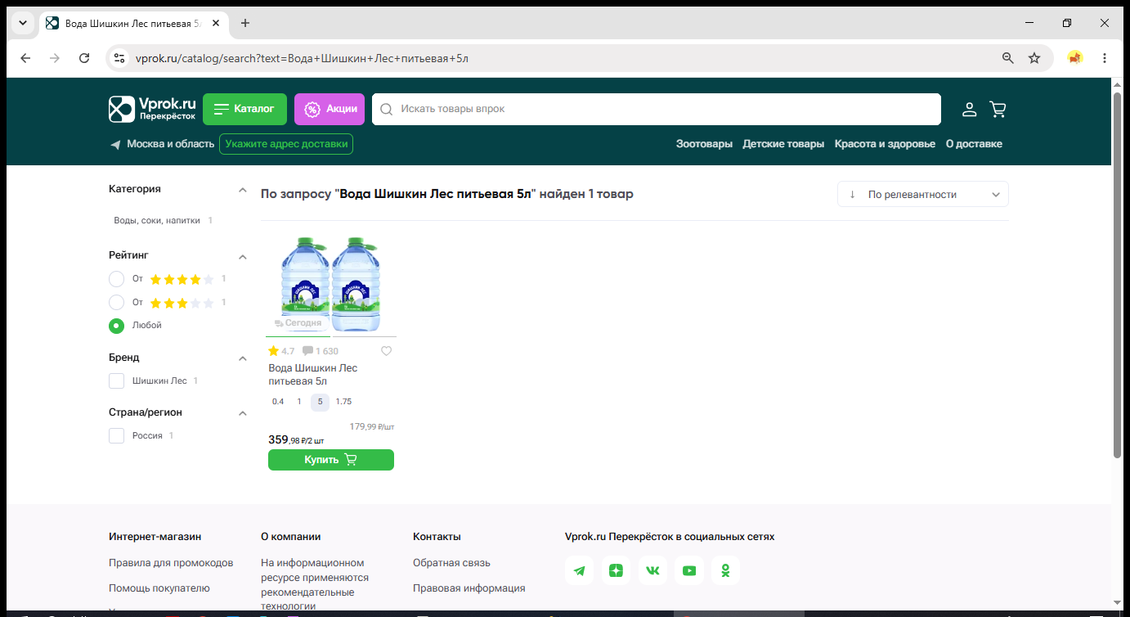This screenshot has height=617, width=1130.
Task: Go back to previous page
Action: (25, 58)
